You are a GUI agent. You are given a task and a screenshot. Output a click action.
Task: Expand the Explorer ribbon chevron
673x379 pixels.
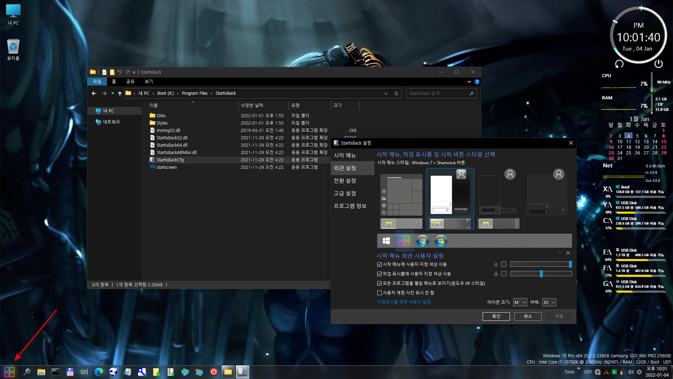point(469,82)
